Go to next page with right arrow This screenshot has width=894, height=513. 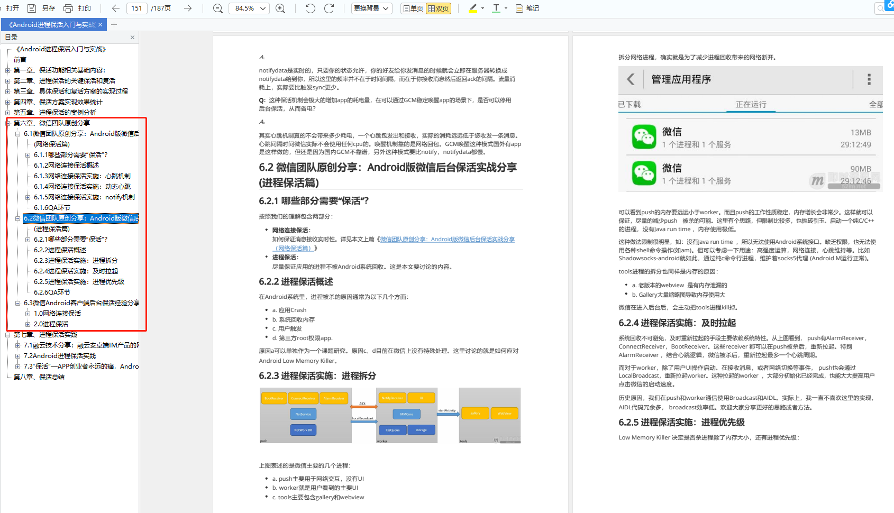coord(188,8)
